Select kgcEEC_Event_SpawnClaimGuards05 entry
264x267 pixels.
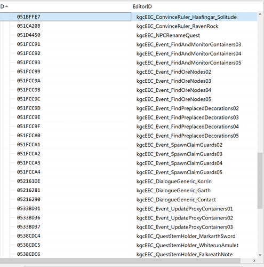pos(179,172)
